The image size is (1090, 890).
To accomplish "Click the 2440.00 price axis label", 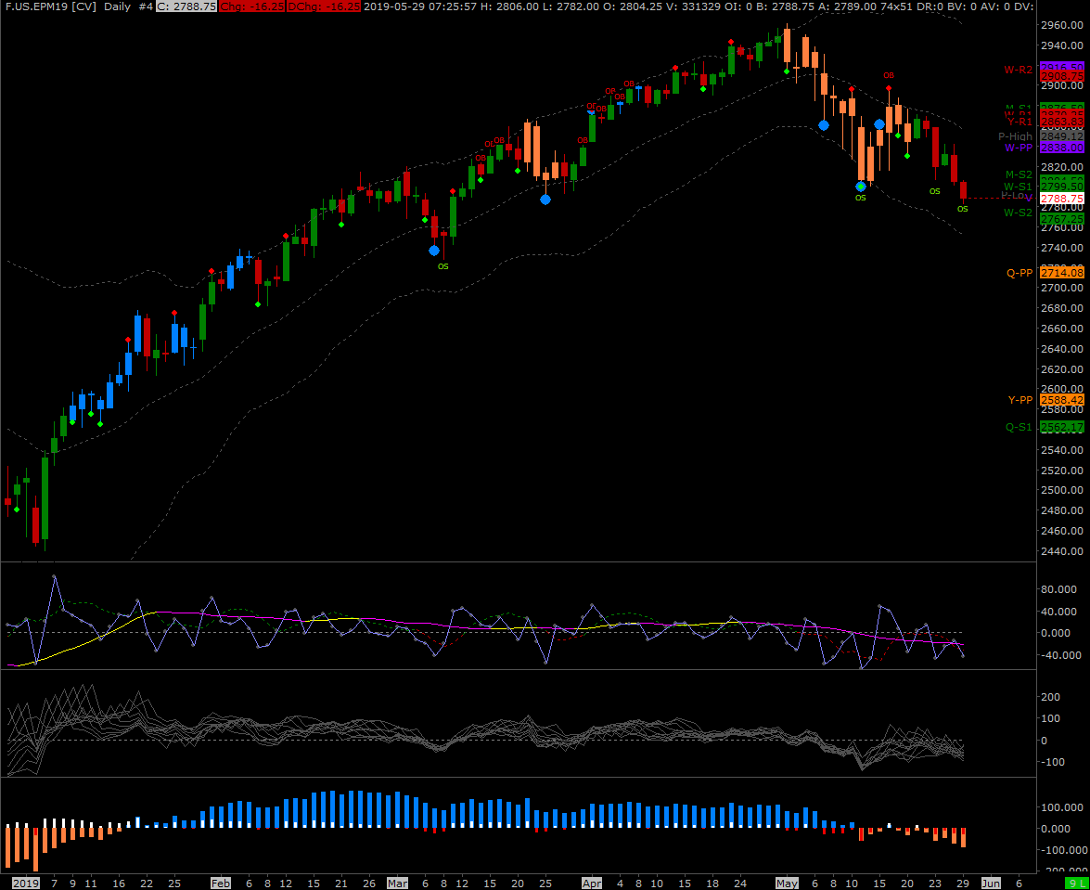I will pos(1064,550).
